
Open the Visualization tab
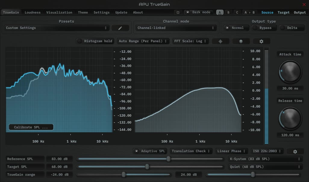click(59, 12)
